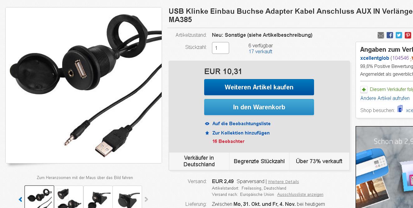This screenshot has height=208, width=413.
Task: Share this item on Twitter
Action: coord(399,35)
